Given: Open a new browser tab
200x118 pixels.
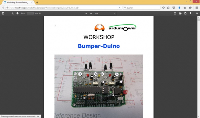Looking at the screenshot, I should (37, 3).
